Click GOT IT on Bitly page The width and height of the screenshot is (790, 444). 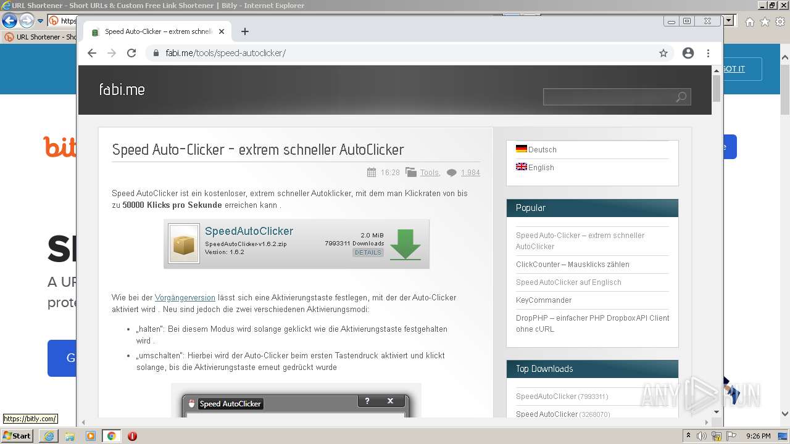click(x=734, y=68)
